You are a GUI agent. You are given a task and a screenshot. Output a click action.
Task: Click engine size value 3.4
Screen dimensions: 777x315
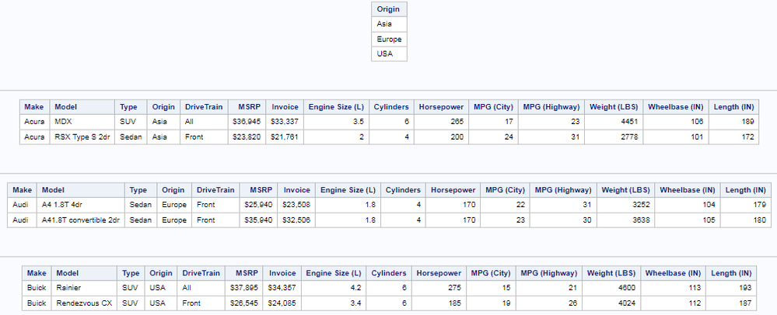coord(334,303)
